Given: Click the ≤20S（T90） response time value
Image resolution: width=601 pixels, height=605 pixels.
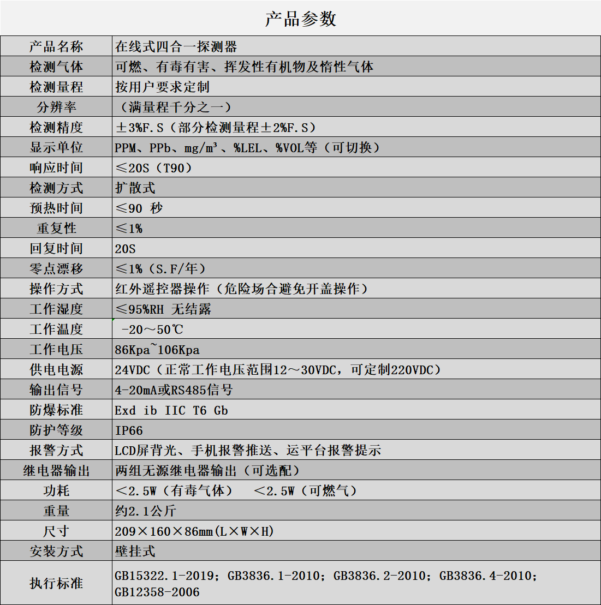Looking at the screenshot, I should pos(154,168).
